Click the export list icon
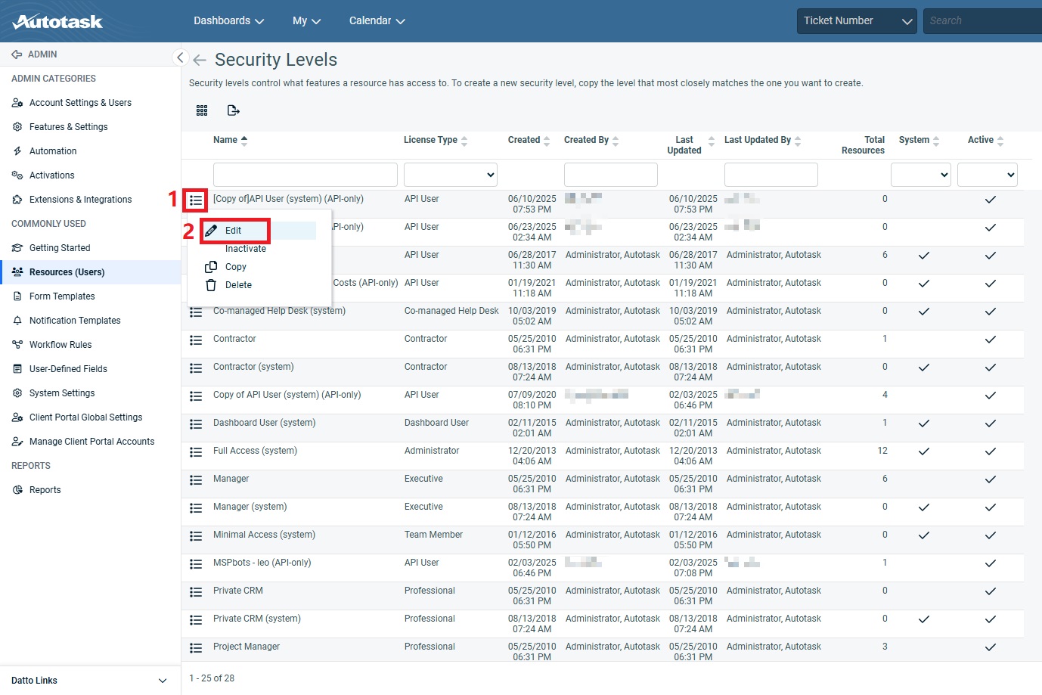The image size is (1042, 695). 234,110
